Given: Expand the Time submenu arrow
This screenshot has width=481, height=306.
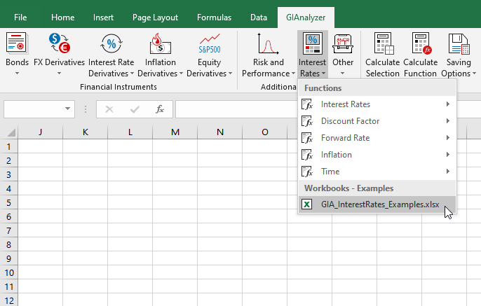Looking at the screenshot, I should (448, 172).
